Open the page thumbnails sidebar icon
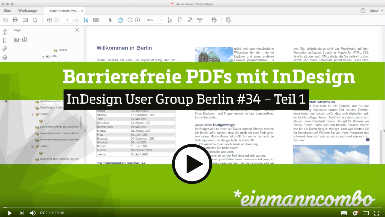 point(5,32)
